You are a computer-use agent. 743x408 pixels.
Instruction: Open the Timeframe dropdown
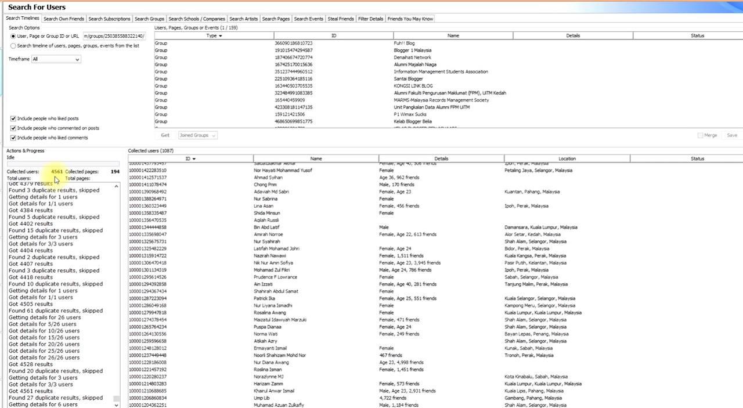click(56, 59)
